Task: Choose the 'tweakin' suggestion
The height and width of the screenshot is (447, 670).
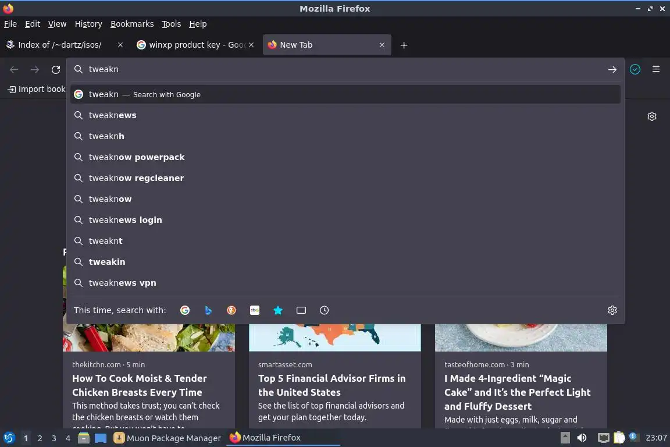Action: click(345, 262)
